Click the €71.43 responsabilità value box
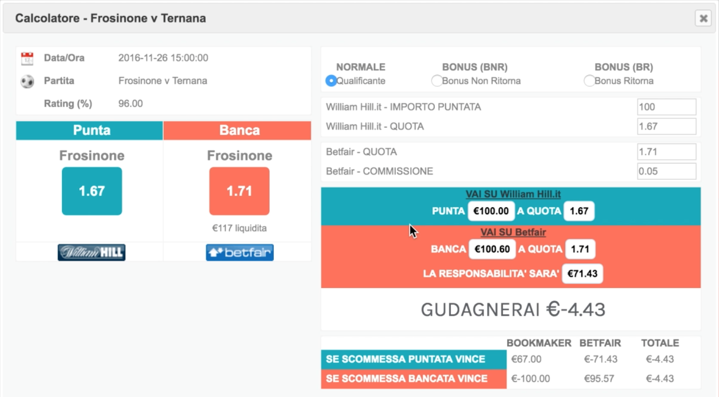Screen dimensions: 719x397 tap(582, 273)
